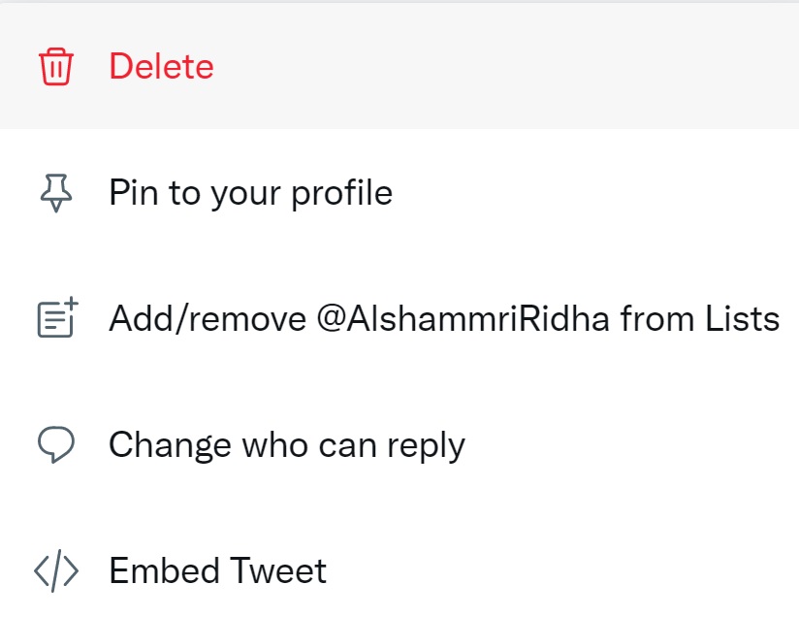This screenshot has width=799, height=617.
Task: Manage Lists via the list icon
Action: [x=56, y=319]
